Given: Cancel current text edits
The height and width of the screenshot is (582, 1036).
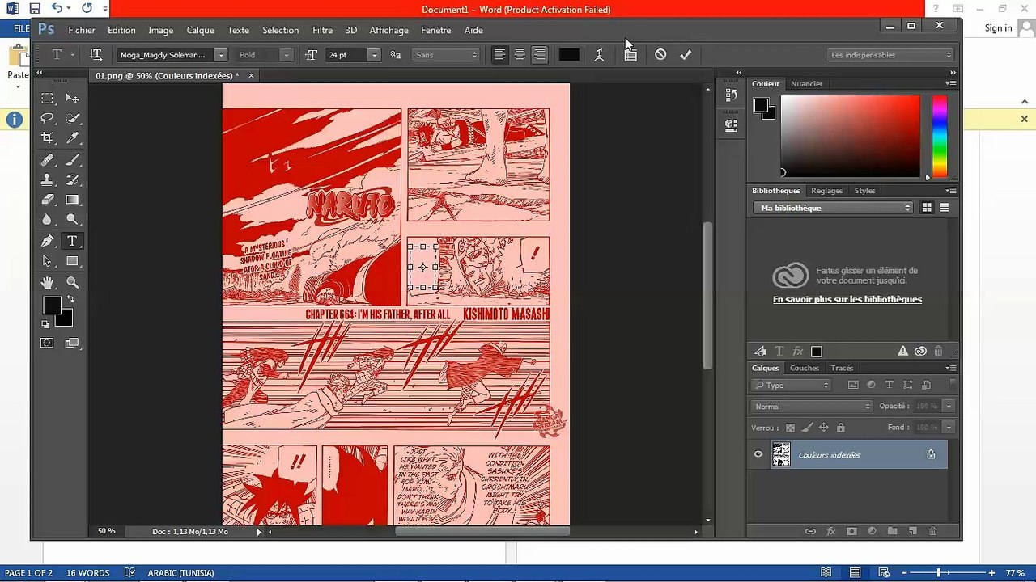Looking at the screenshot, I should coord(660,55).
